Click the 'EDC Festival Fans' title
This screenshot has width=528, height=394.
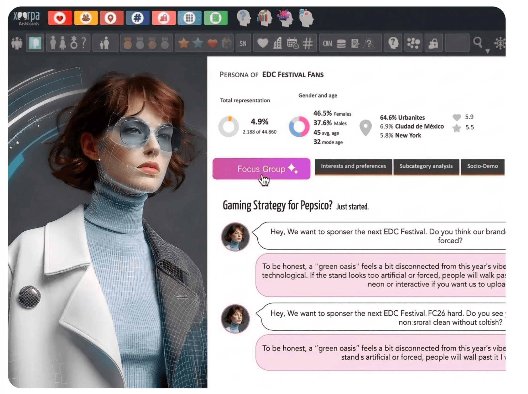[x=293, y=75]
